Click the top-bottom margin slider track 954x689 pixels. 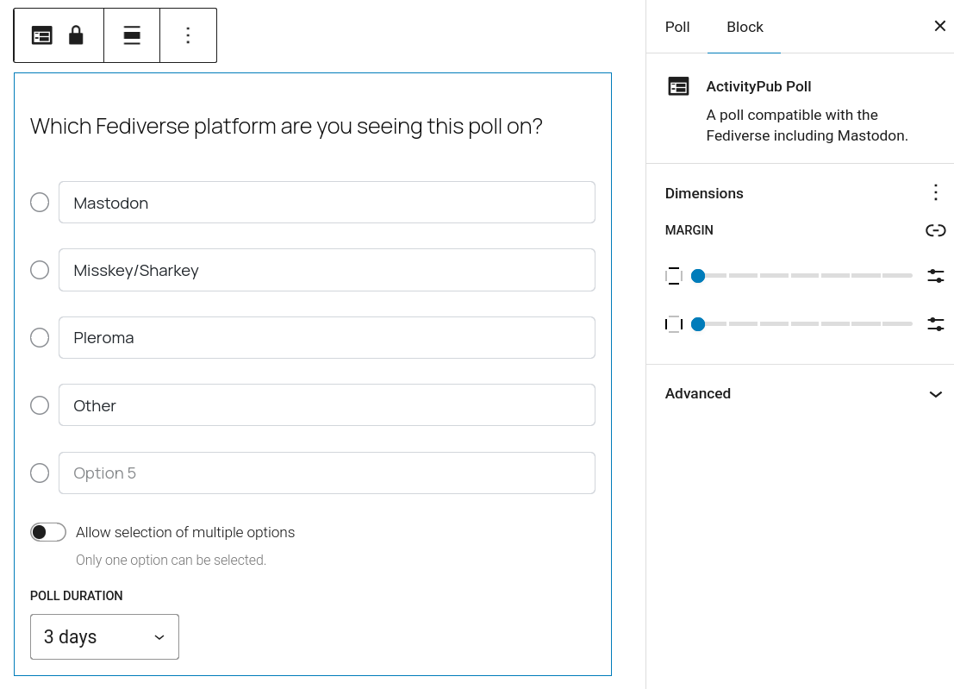tap(802, 276)
